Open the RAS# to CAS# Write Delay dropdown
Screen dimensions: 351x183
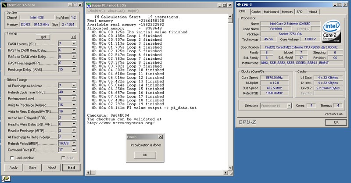74,57
